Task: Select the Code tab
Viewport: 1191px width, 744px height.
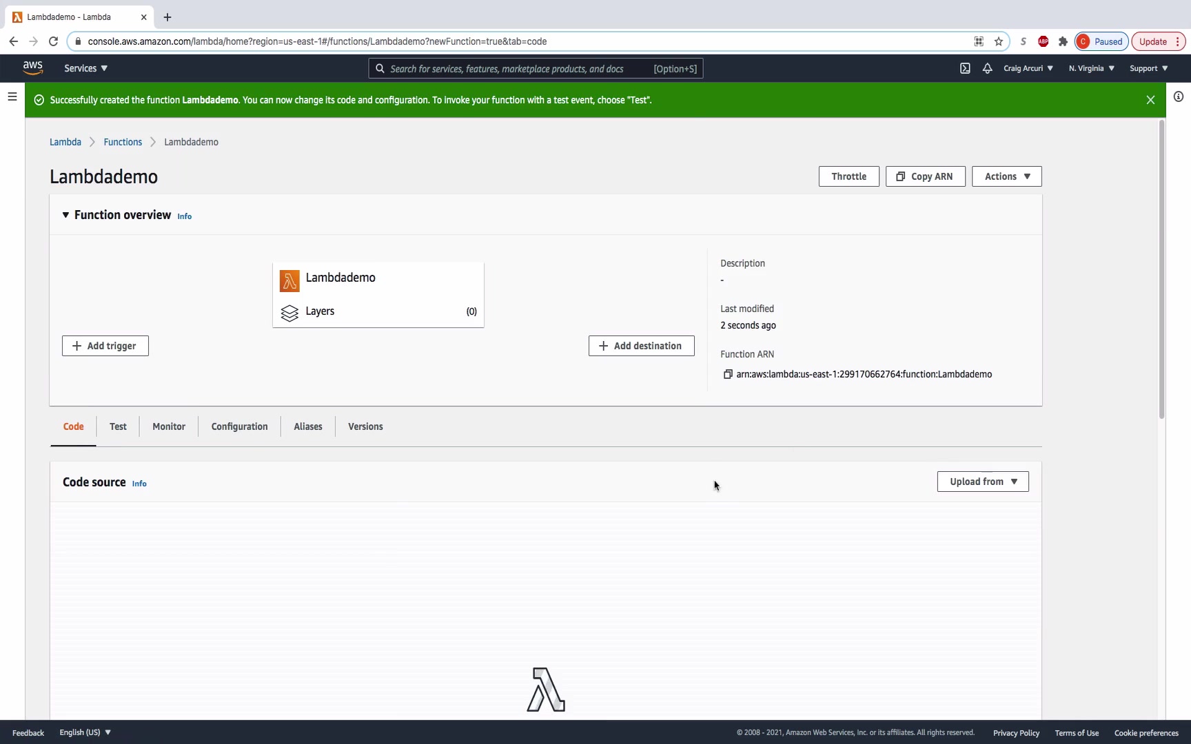Action: pos(73,426)
